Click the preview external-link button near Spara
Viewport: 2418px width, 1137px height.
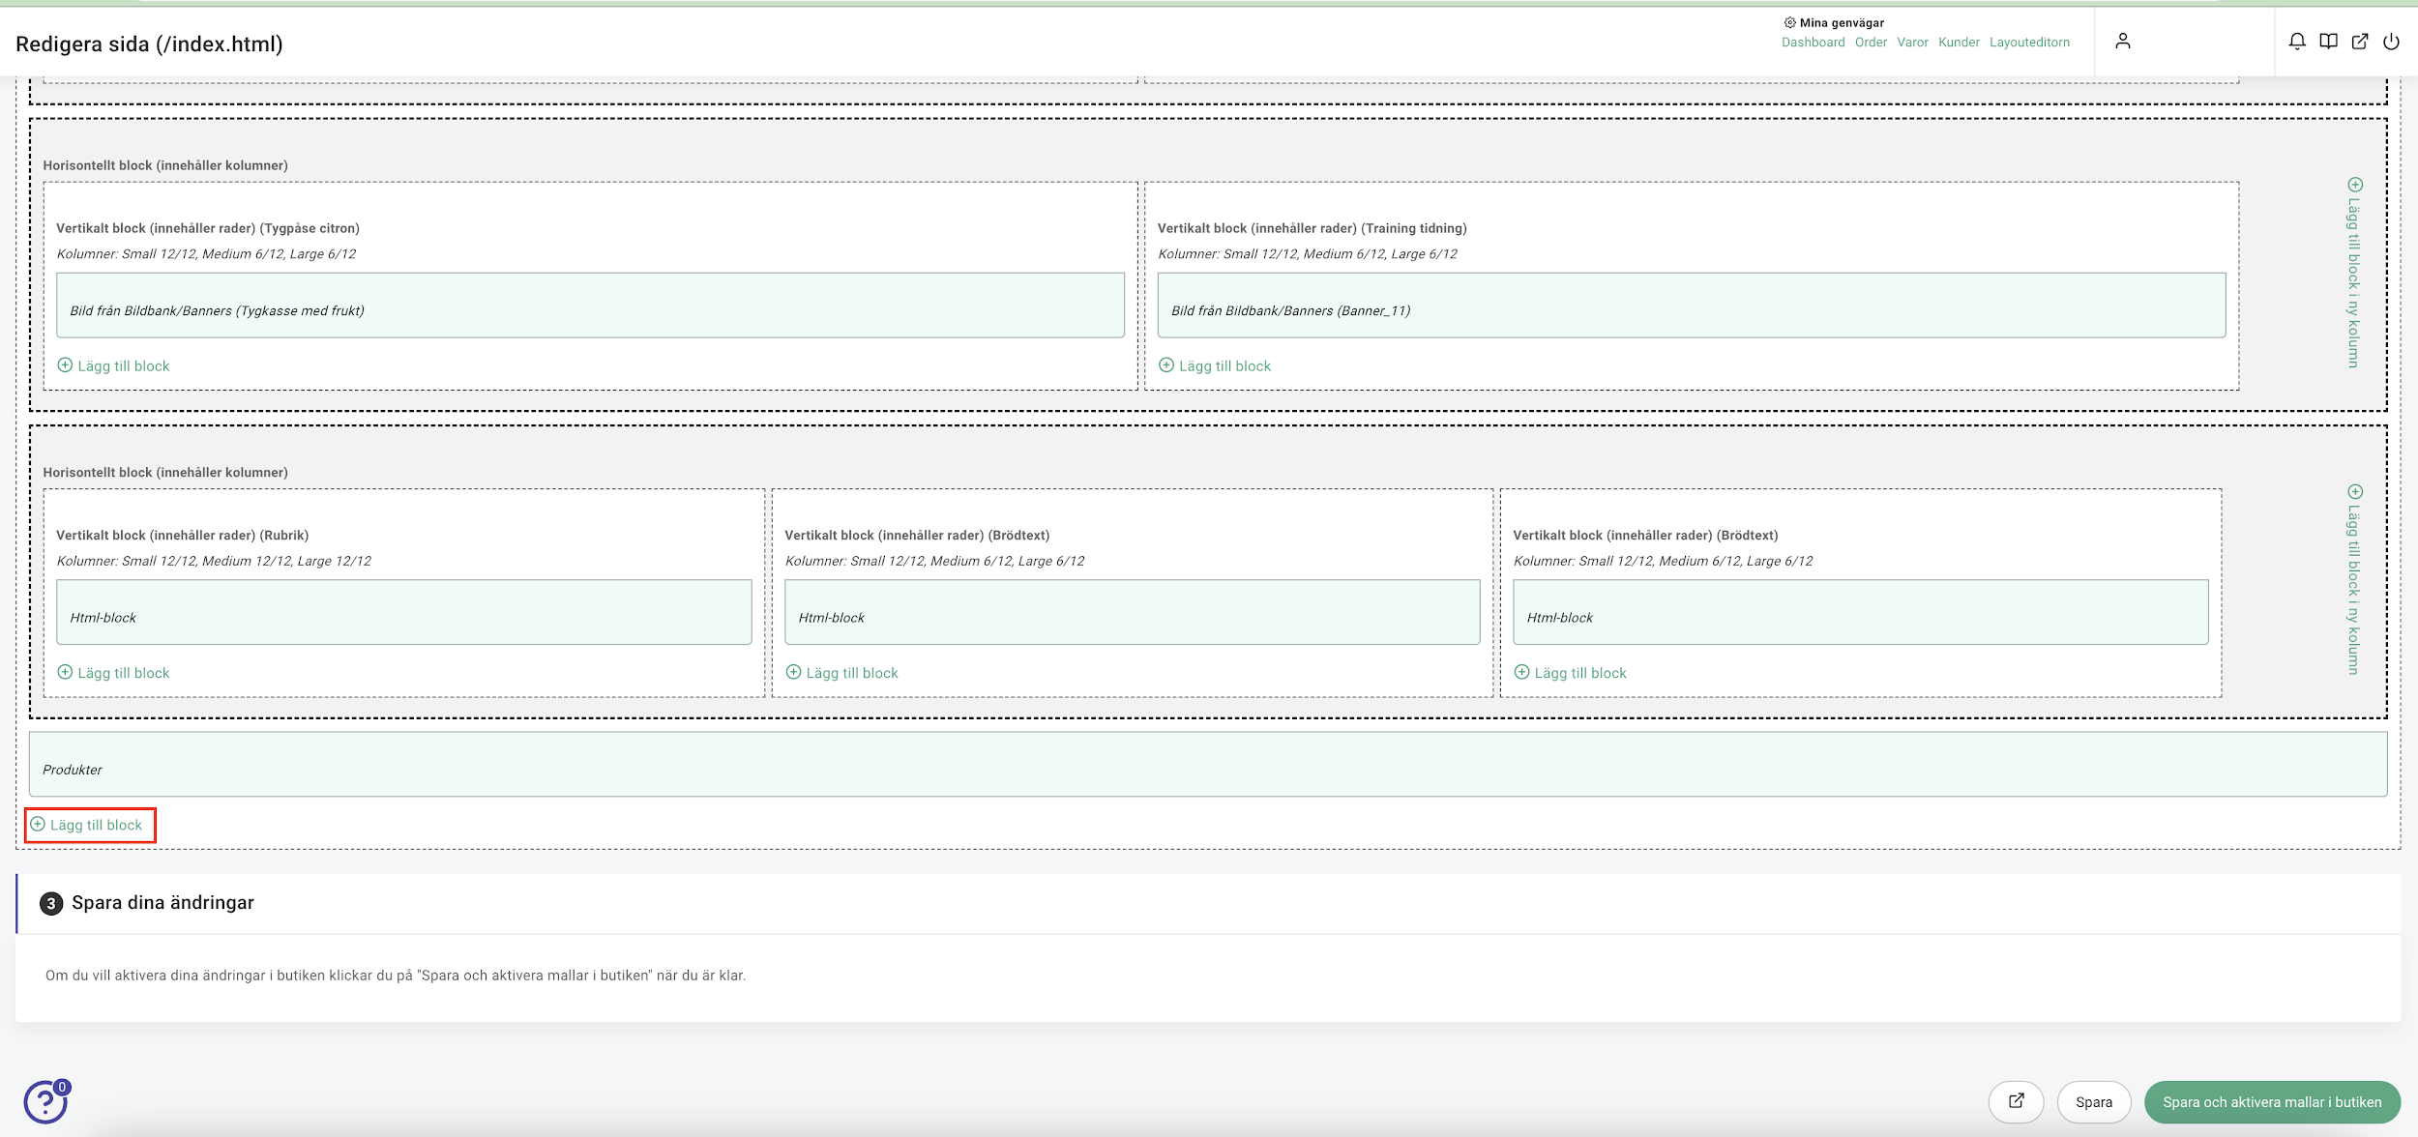coord(2017,1101)
